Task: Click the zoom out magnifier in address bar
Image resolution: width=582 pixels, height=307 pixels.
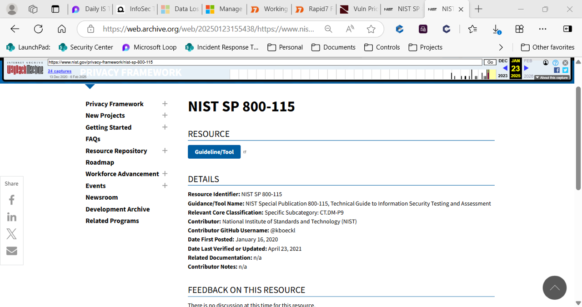Action: click(x=328, y=29)
